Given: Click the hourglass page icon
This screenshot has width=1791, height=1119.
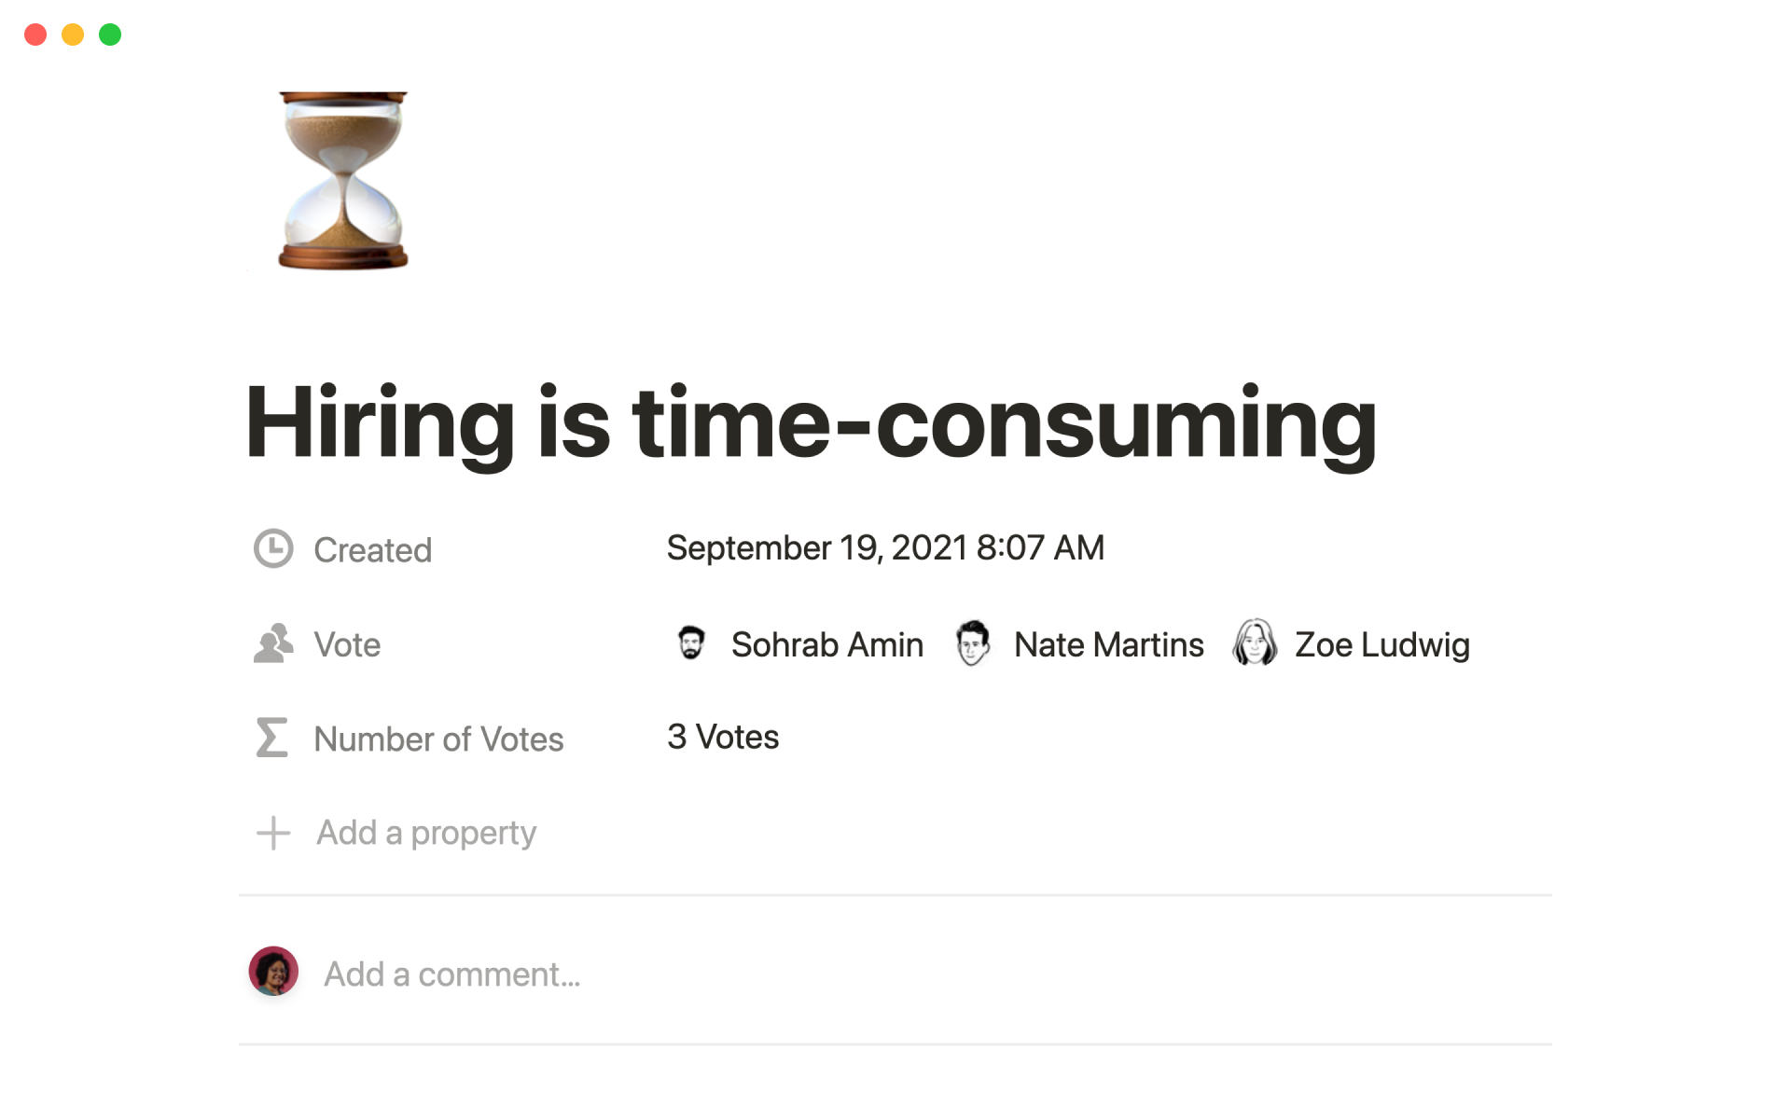Looking at the screenshot, I should point(343,181).
